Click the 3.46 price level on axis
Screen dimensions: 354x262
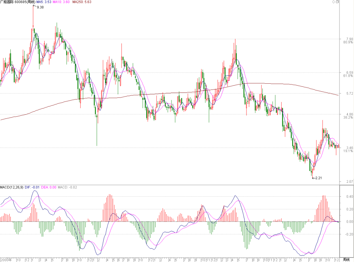pyautogui.click(x=350, y=148)
